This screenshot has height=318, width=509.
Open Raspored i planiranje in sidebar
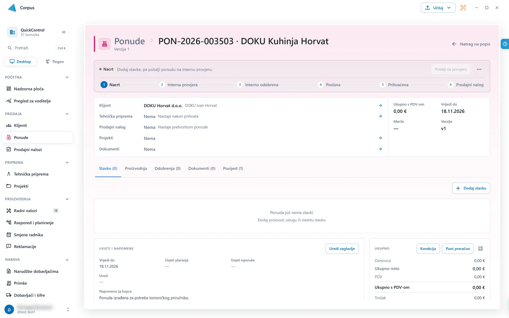tap(38, 223)
